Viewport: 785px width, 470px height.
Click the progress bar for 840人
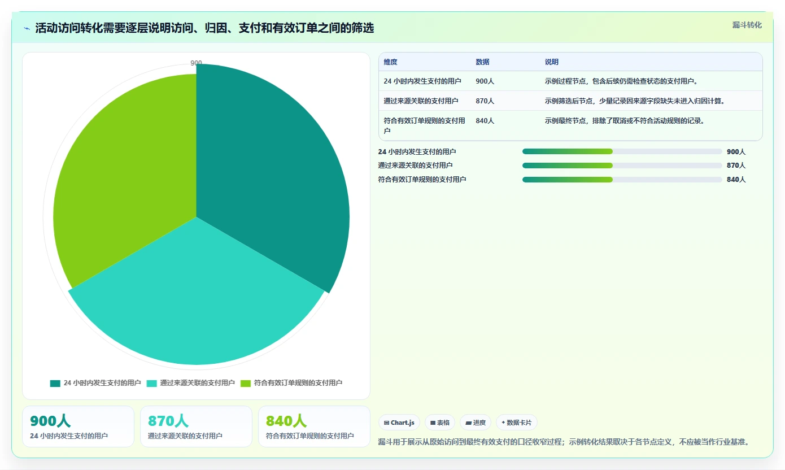click(x=622, y=180)
